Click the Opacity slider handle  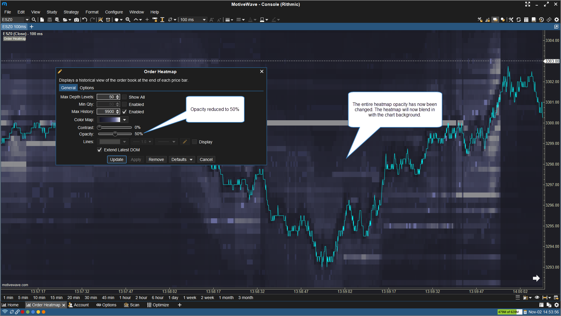click(115, 134)
